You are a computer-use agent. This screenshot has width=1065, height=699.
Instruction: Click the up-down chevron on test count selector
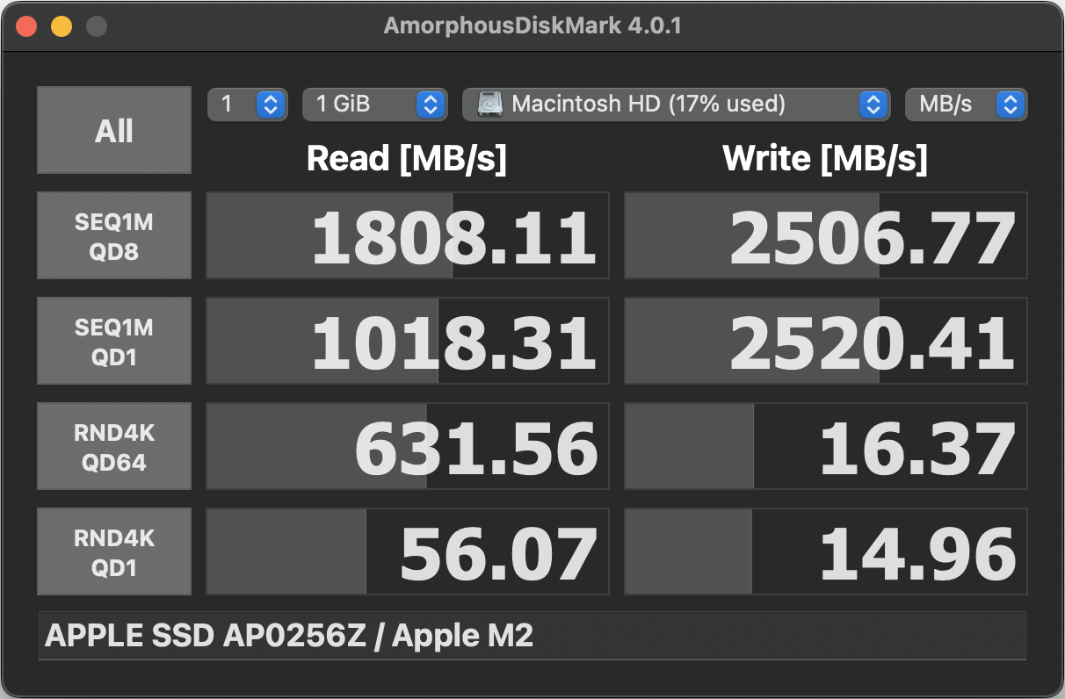coord(272,104)
